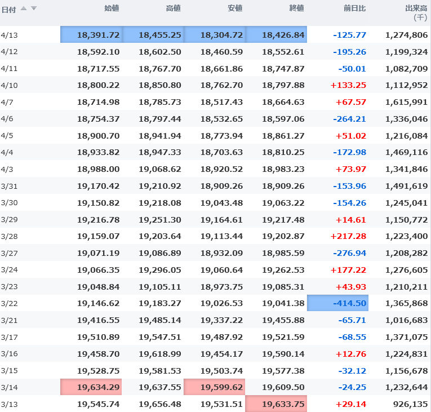The width and height of the screenshot is (431, 412).
Task: Click highlighted opening price 18,391.72
Action: pyautogui.click(x=92, y=35)
